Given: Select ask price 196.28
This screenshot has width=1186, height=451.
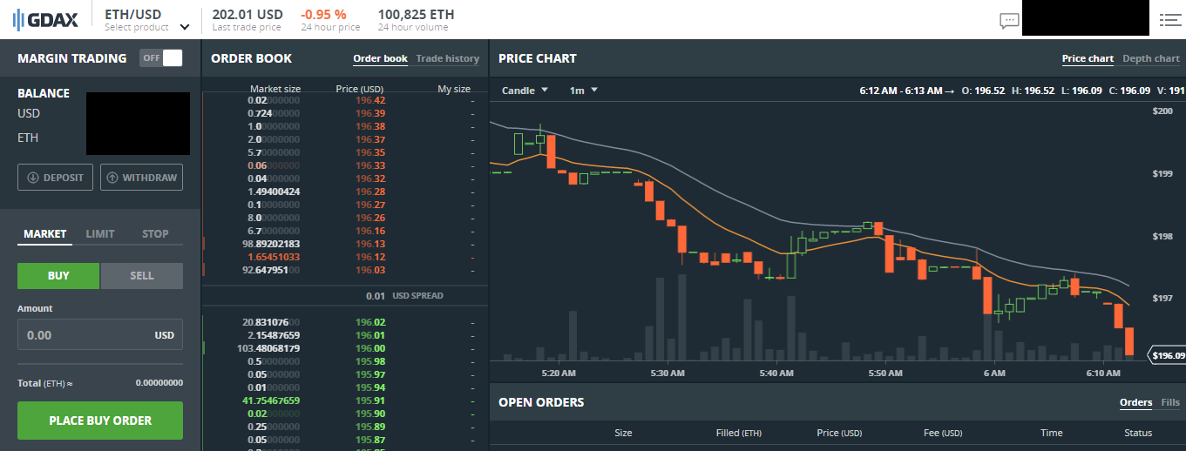Looking at the screenshot, I should (370, 192).
